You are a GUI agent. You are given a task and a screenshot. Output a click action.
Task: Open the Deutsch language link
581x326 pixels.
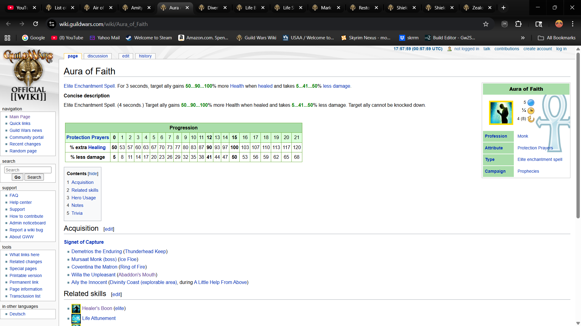[17, 314]
